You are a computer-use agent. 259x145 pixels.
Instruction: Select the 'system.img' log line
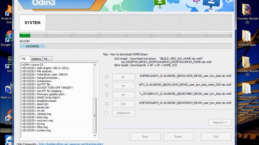[36, 130]
